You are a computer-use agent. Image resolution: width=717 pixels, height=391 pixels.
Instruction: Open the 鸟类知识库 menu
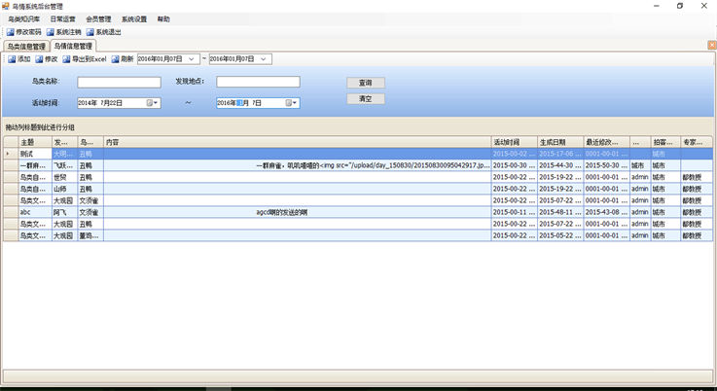(24, 18)
